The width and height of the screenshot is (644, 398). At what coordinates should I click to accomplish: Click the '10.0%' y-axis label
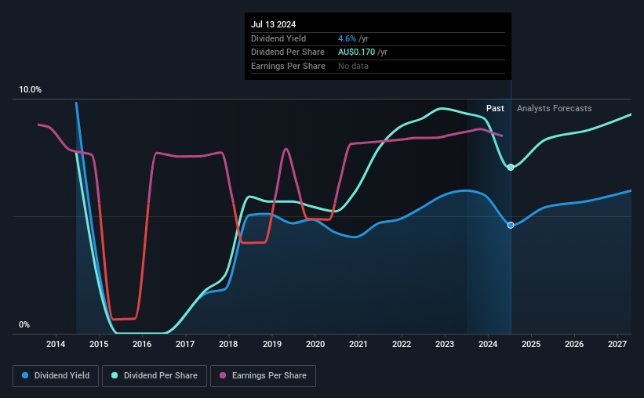30,90
